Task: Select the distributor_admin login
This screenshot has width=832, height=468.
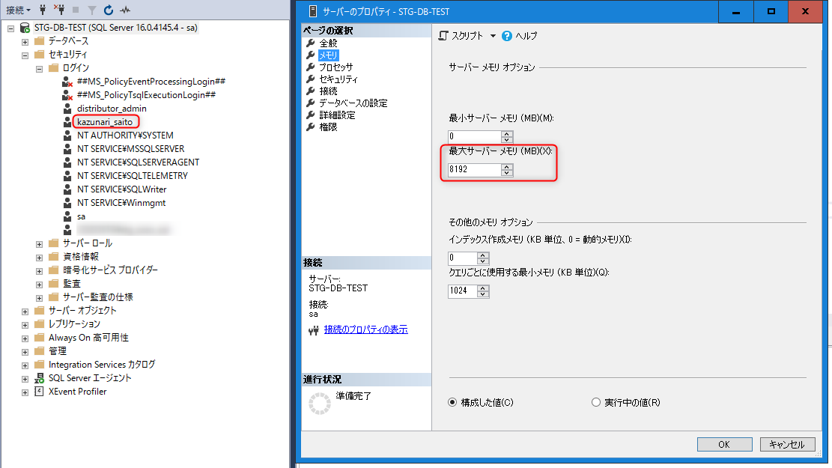Action: coord(112,109)
